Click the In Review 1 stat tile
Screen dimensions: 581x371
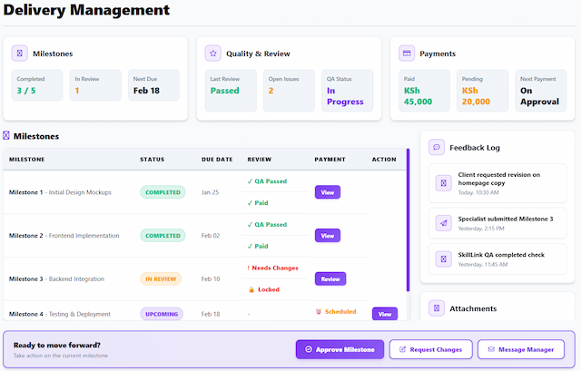tap(95, 85)
